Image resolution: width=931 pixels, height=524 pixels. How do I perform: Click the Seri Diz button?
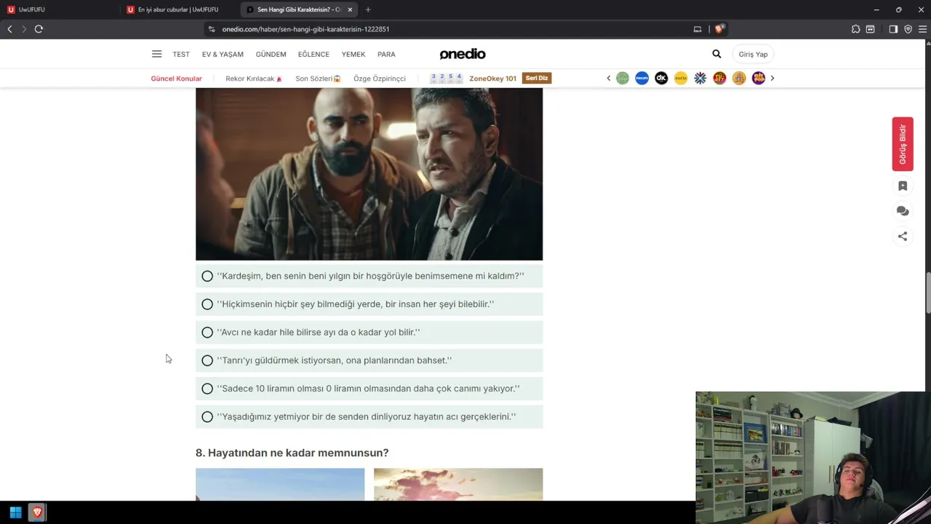click(x=537, y=78)
